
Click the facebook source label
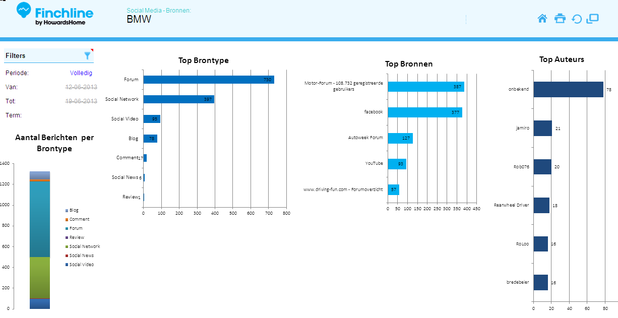pos(374,111)
